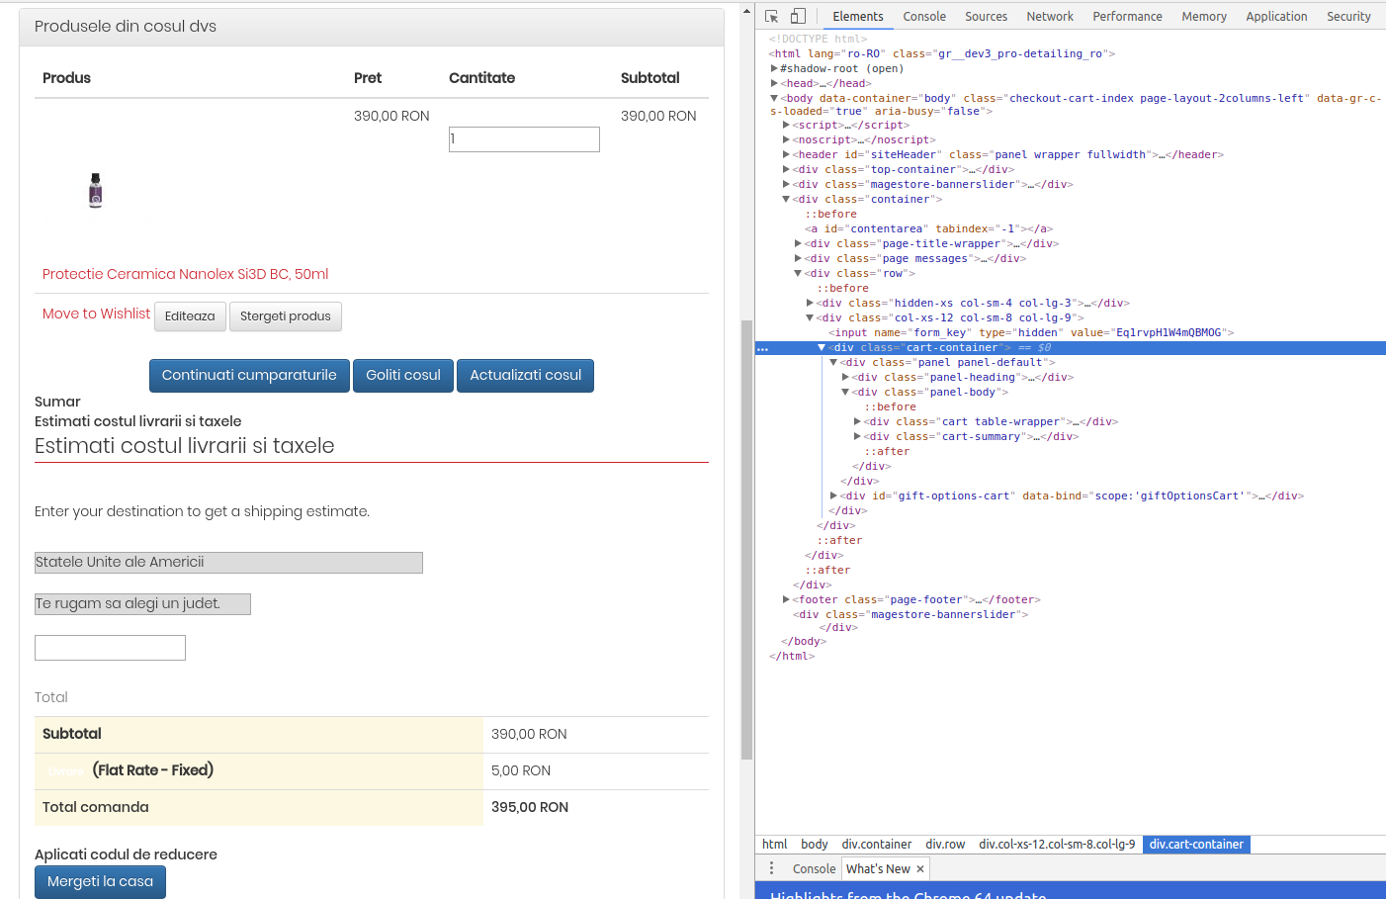This screenshot has height=899, width=1386.
Task: Expand the head element node
Action: (x=774, y=83)
